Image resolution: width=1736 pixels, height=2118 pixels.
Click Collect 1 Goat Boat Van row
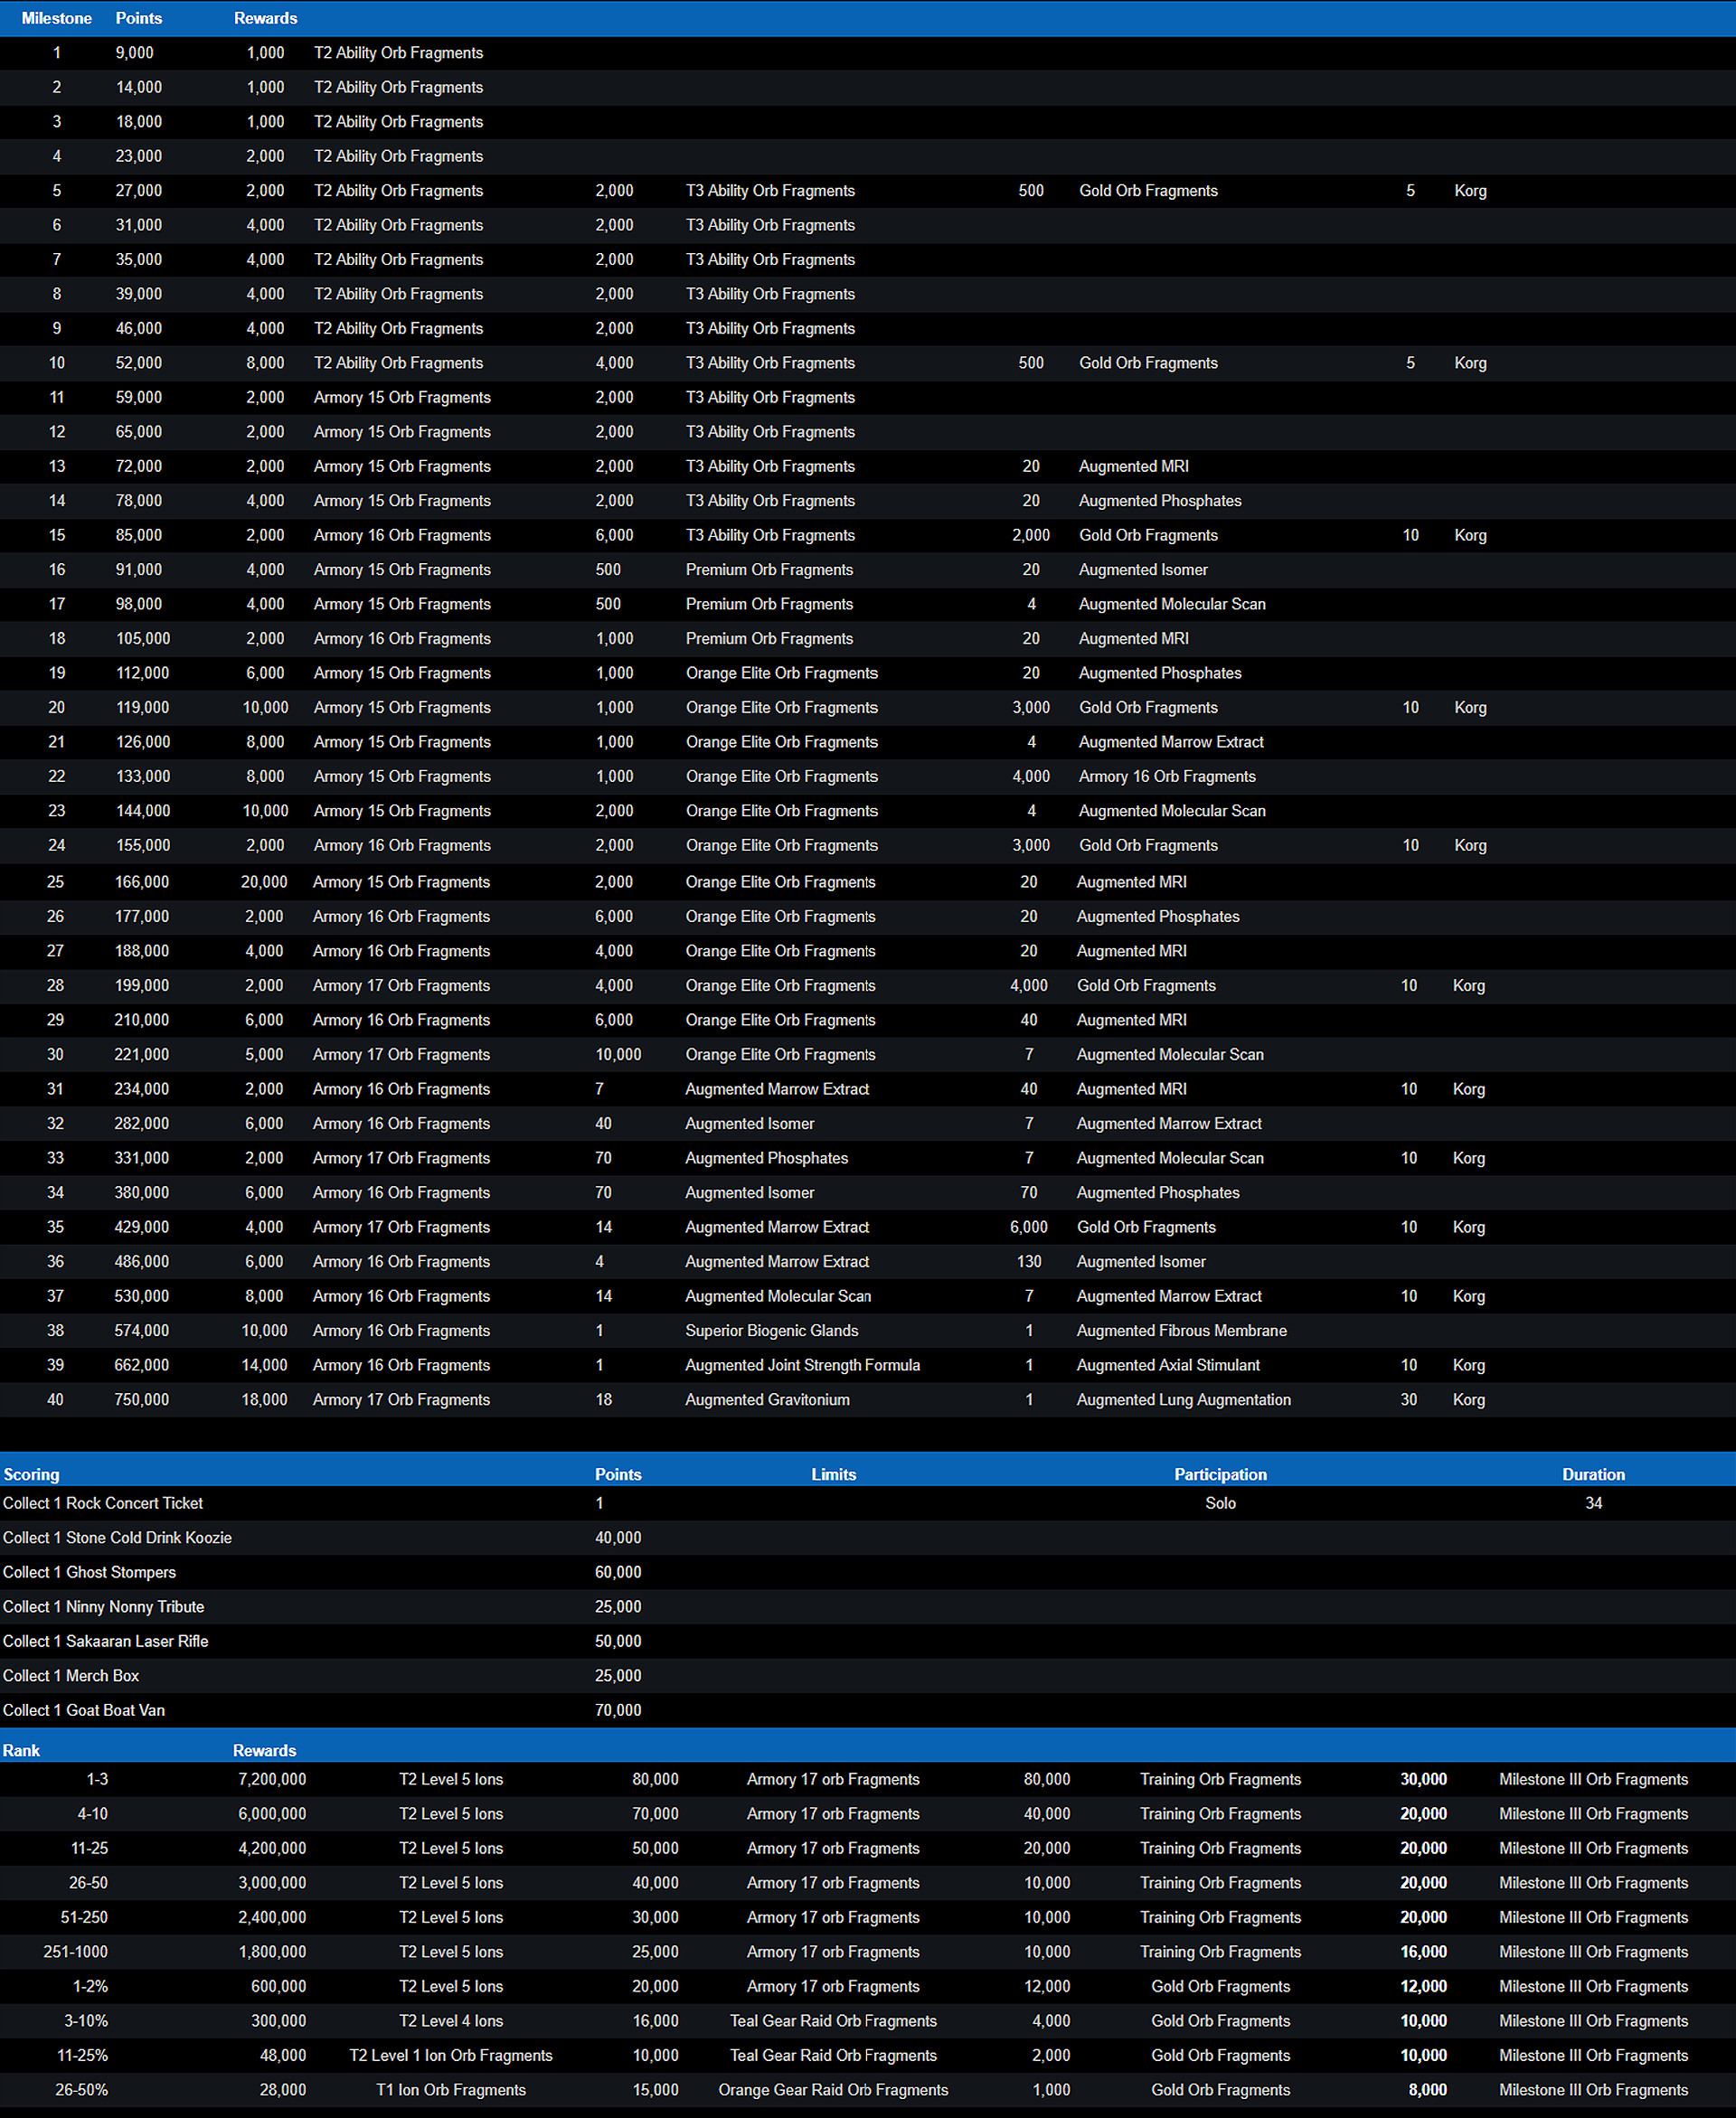click(84, 1710)
